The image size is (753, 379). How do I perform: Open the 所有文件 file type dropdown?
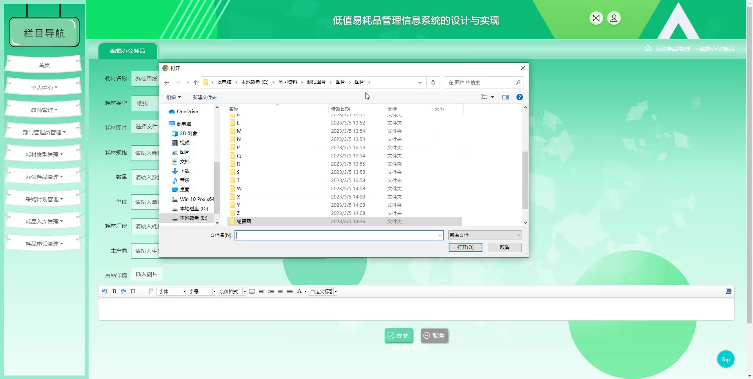click(485, 235)
